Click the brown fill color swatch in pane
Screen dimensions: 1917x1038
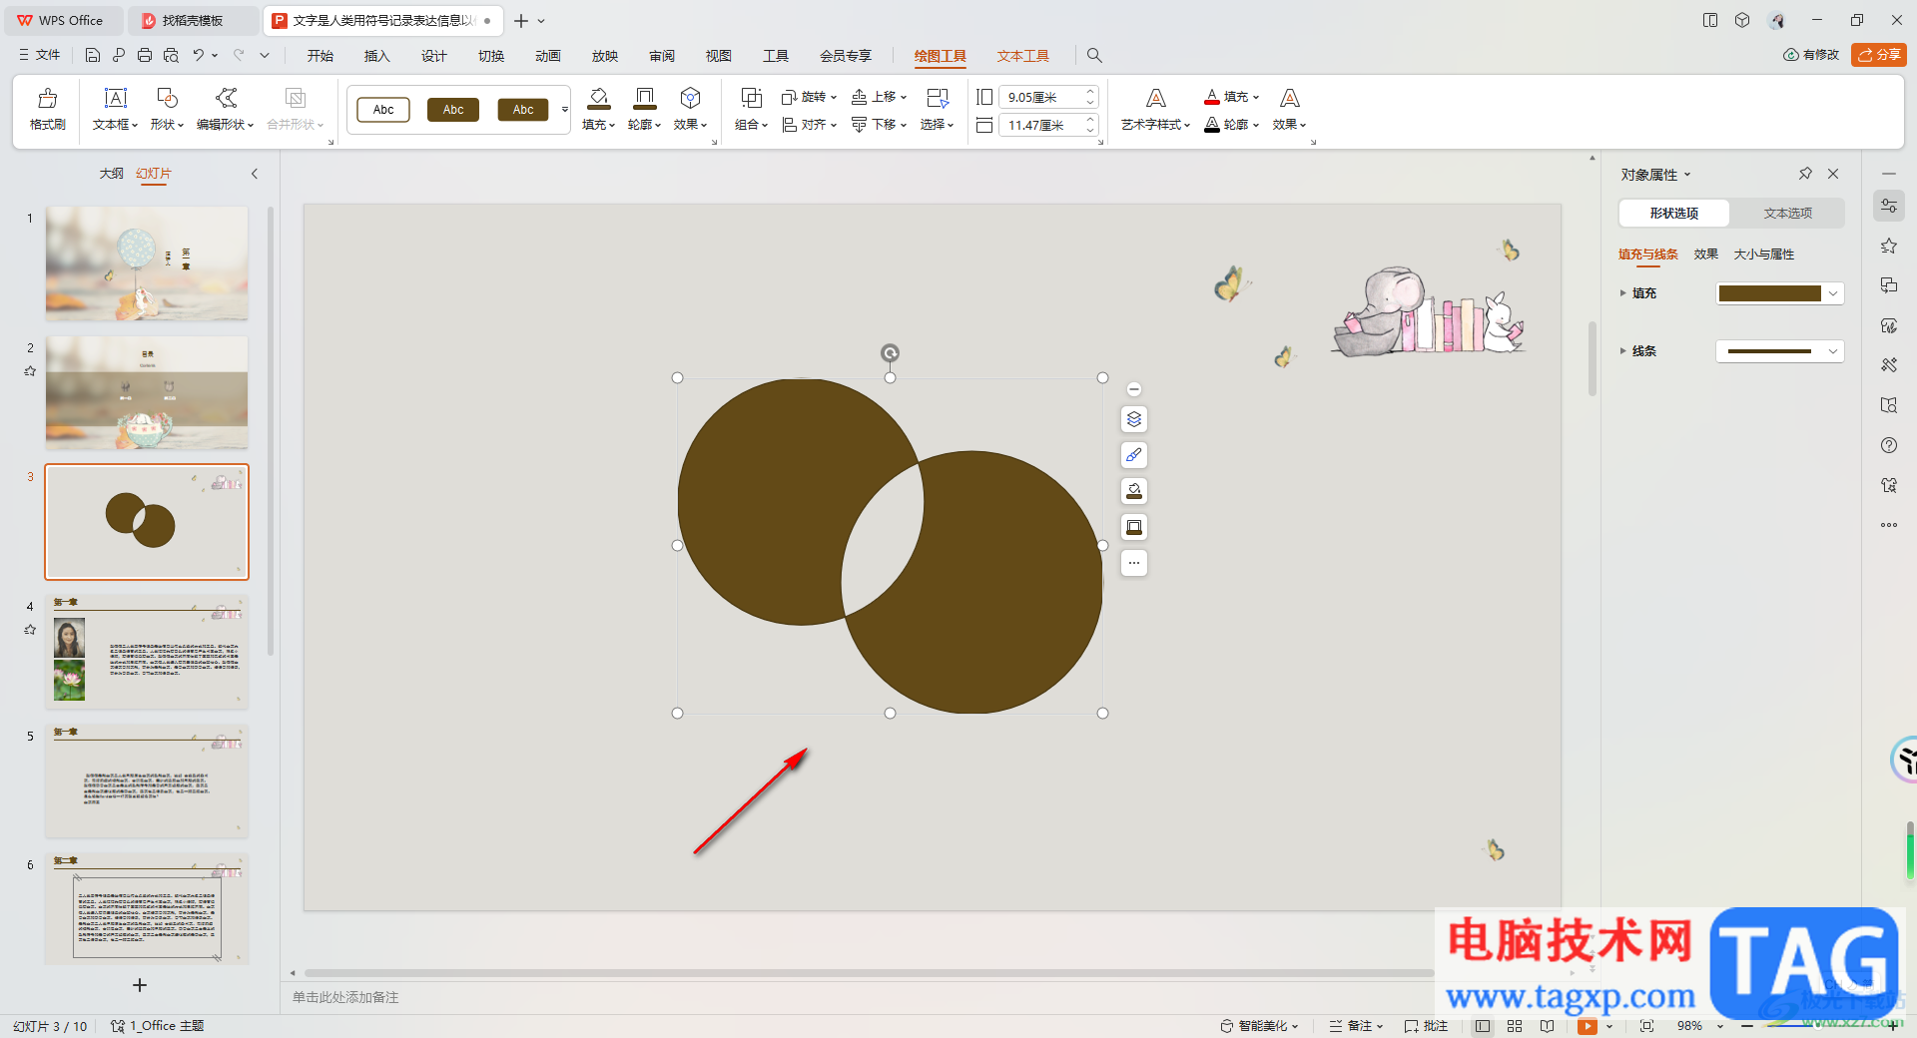1770,293
